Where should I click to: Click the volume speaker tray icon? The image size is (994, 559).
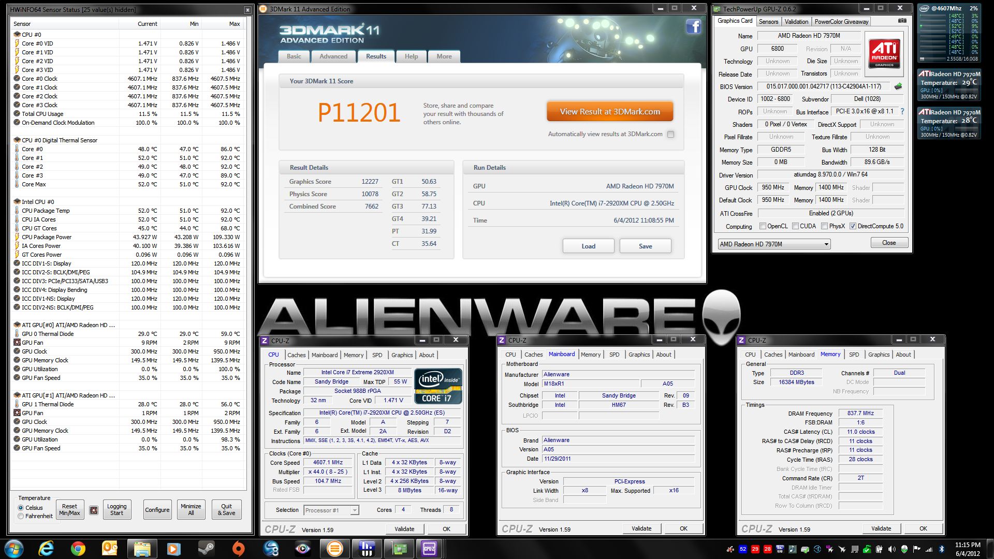891,549
